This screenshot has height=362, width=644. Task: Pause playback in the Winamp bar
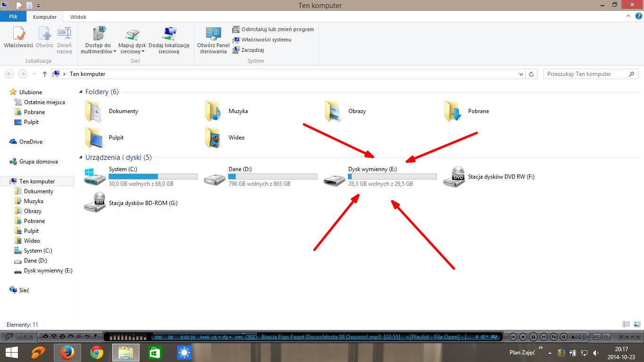coord(533,337)
